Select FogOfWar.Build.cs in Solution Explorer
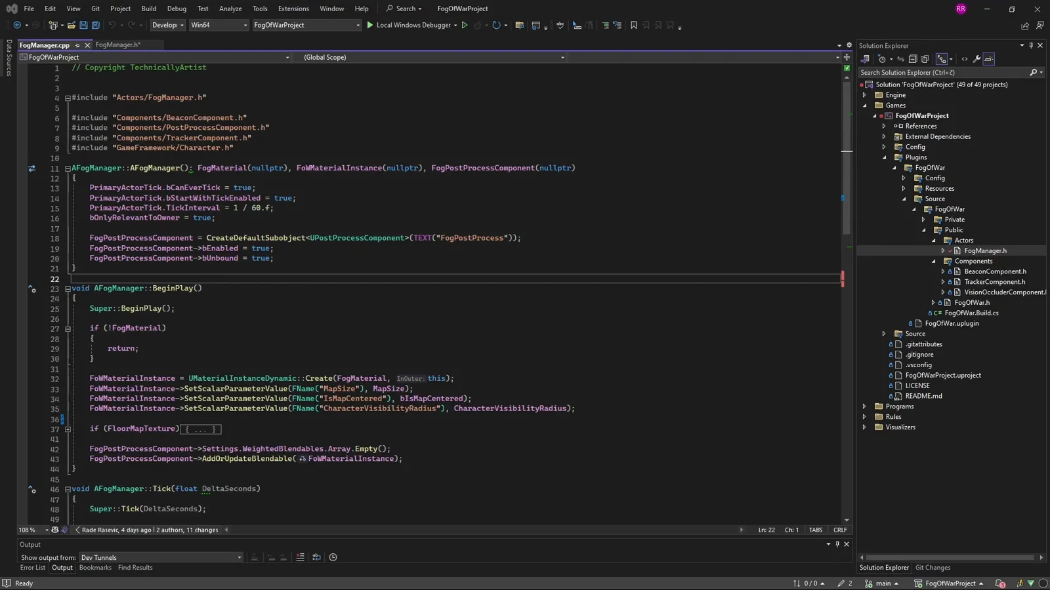Screen dimensions: 1050x590 click(971, 313)
